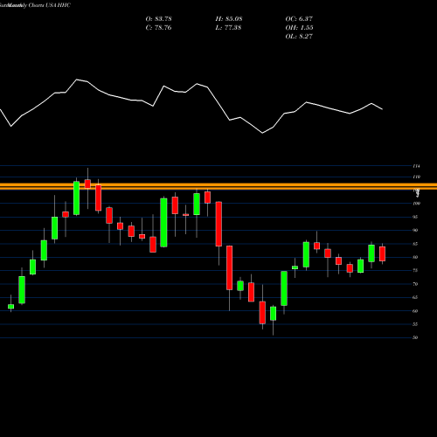This screenshot has height=437, width=437.
Task: Click the 60 price axis label
Action: (x=415, y=311)
